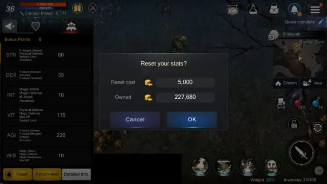
Task: Change camera View mode
Action: [313, 83]
